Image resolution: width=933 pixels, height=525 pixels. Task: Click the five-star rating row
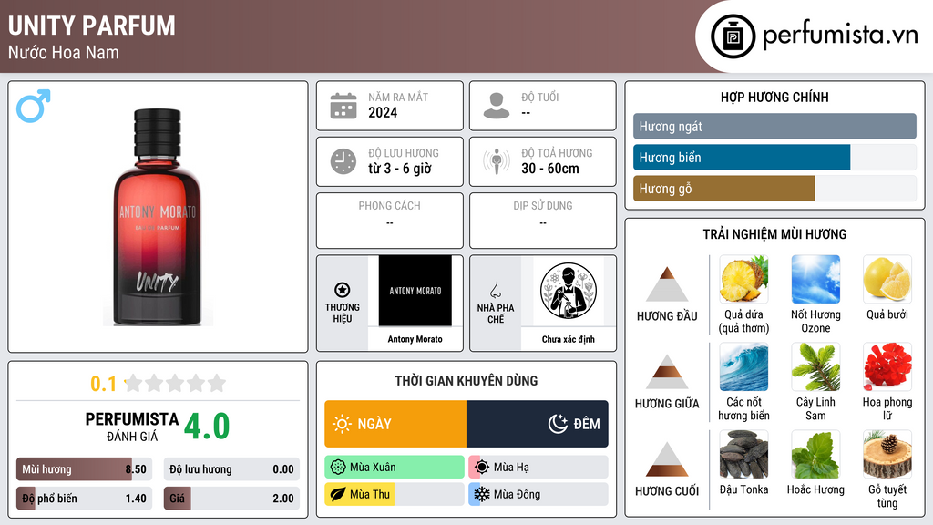pos(175,383)
